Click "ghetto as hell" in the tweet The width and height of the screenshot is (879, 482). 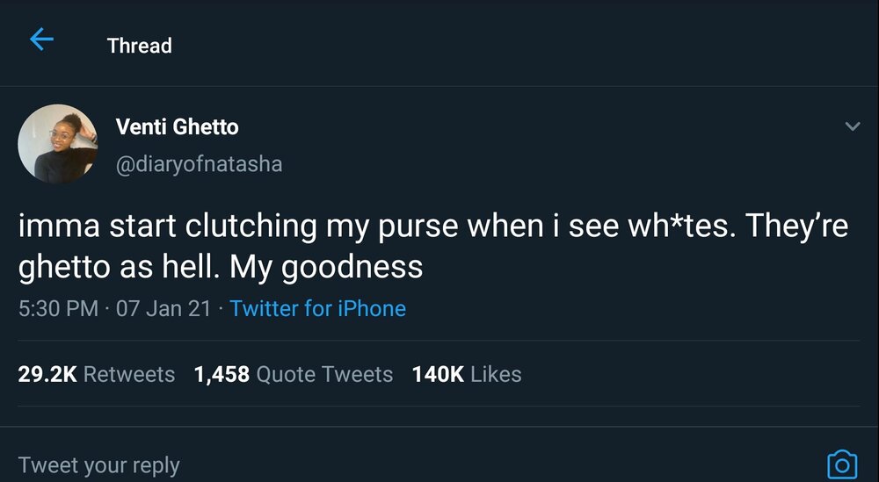pos(118,267)
